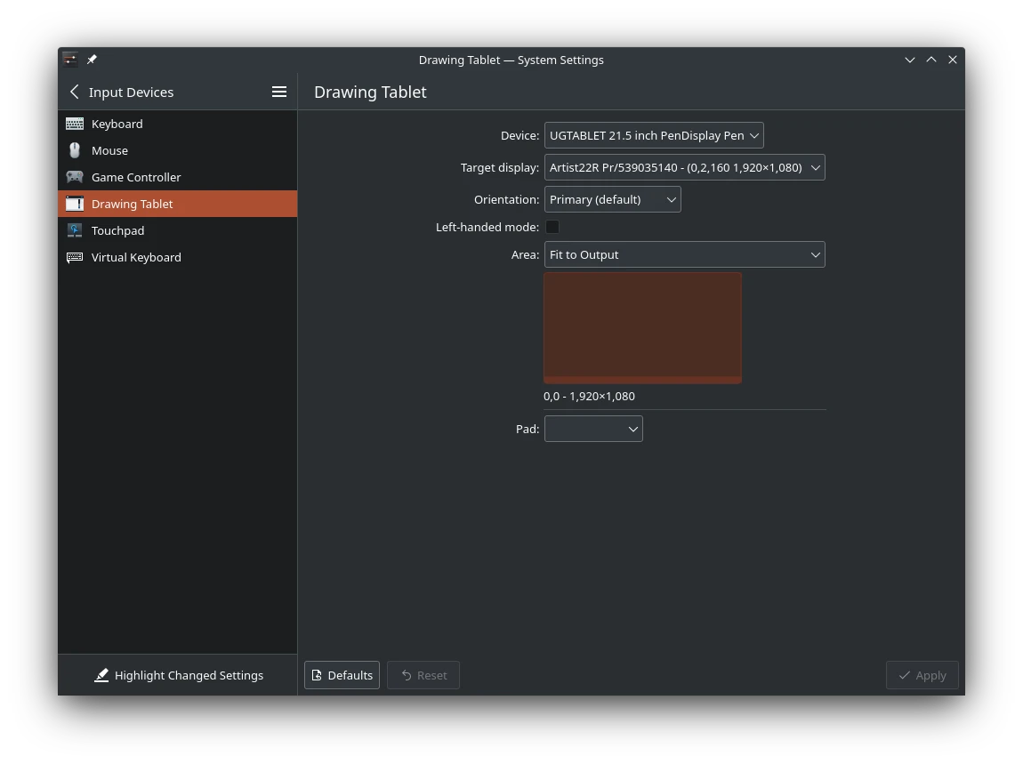
Task: Open the window menu icon in the title bar
Action: coord(70,60)
